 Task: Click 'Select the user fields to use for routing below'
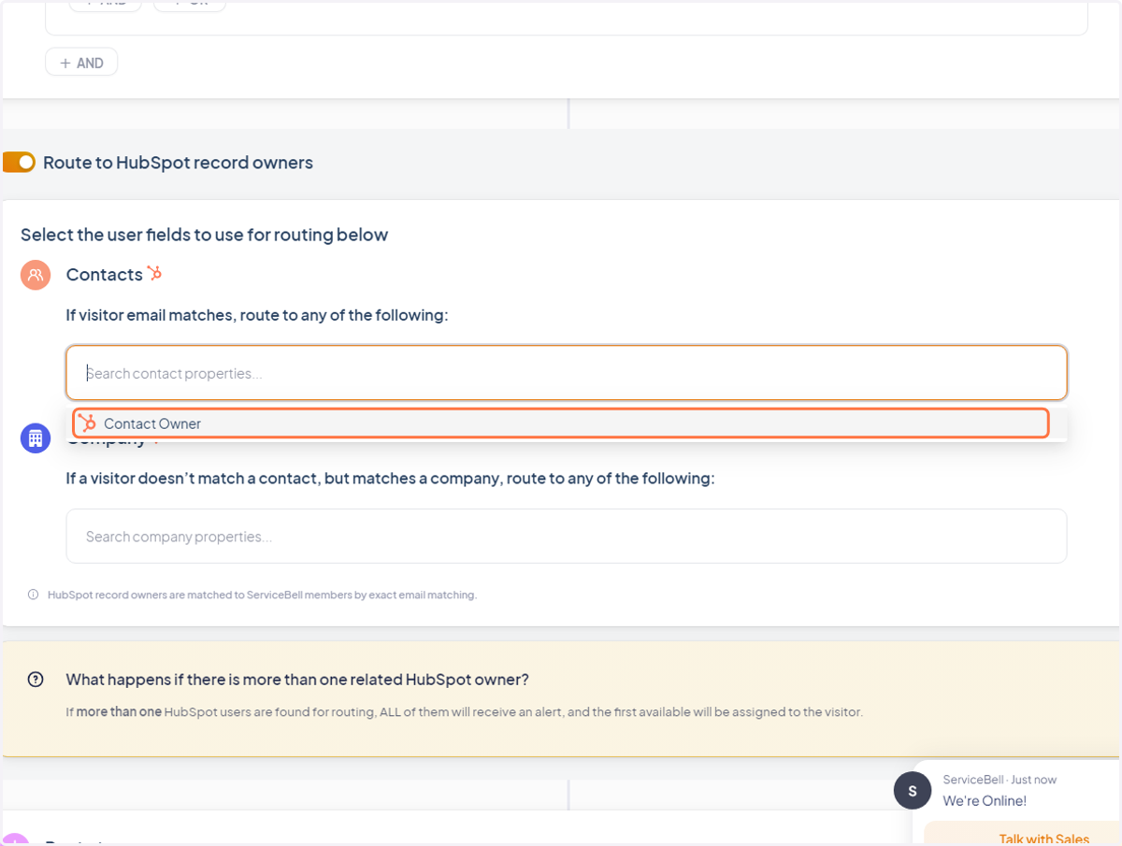204,235
